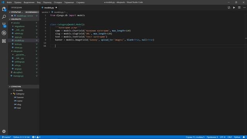Open the Переход menu
The height and width of the screenshot is (139, 247).
click(47, 2)
